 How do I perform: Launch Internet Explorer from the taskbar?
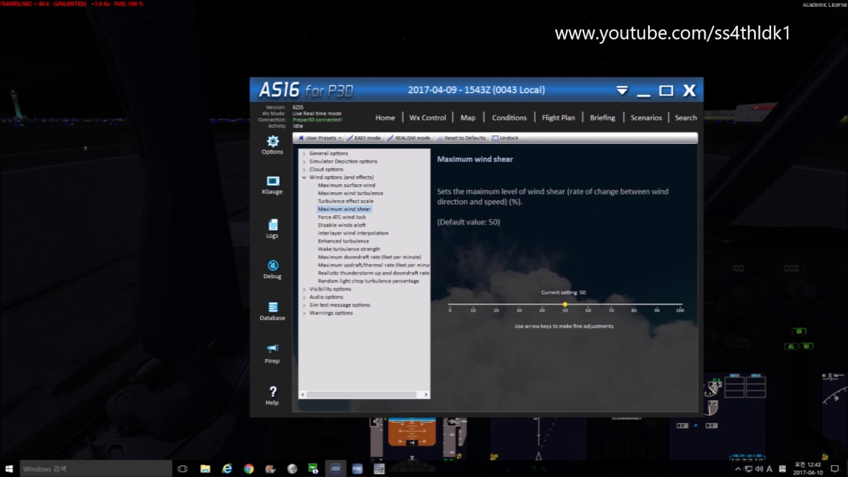(227, 468)
